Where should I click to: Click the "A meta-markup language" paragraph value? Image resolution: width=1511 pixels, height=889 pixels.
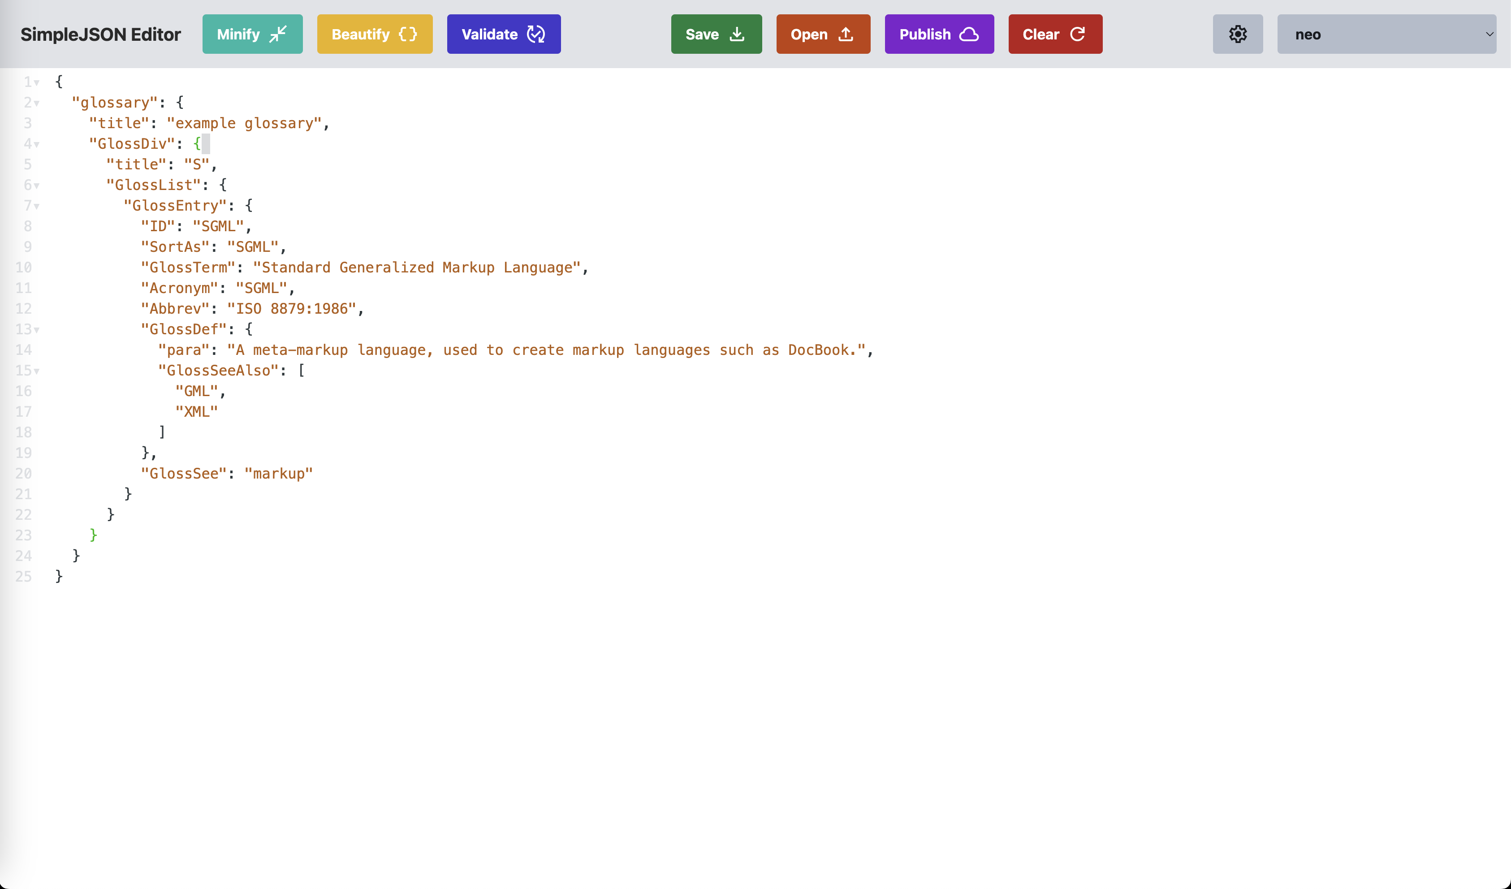coord(546,350)
